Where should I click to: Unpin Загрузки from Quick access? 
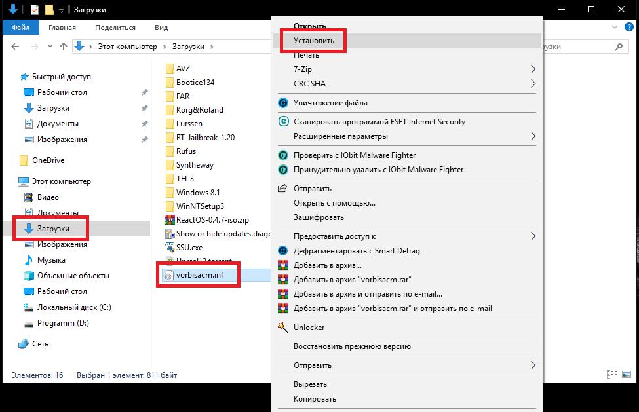144,108
